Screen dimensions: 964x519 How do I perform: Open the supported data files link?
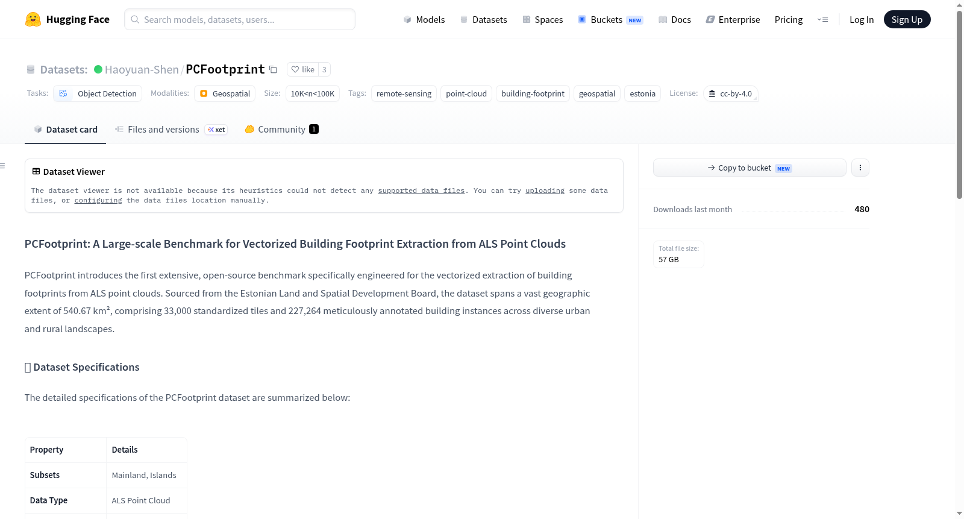click(421, 190)
